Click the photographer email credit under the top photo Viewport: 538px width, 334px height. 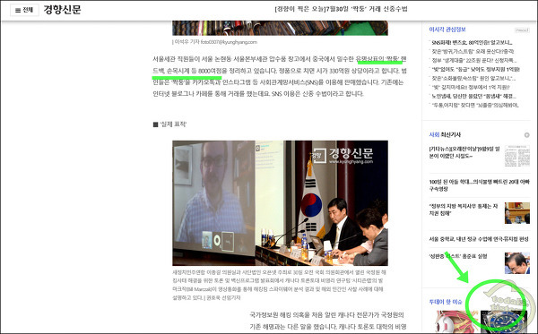tap(215, 42)
